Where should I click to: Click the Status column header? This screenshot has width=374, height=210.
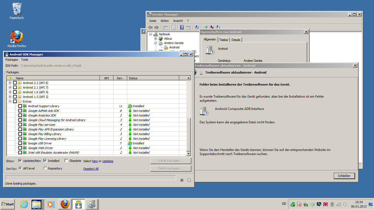[x=153, y=78]
